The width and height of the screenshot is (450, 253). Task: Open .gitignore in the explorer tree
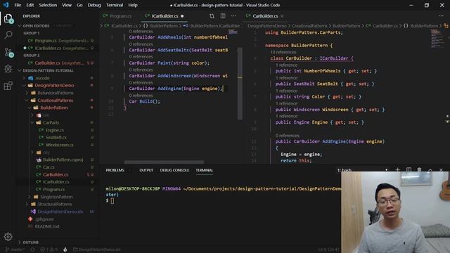point(44,219)
